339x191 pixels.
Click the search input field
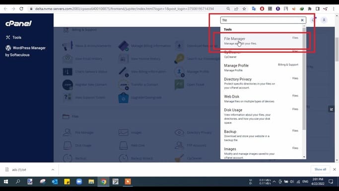click(260, 20)
